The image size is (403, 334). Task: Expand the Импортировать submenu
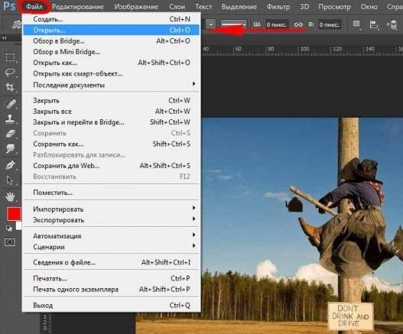(x=112, y=209)
